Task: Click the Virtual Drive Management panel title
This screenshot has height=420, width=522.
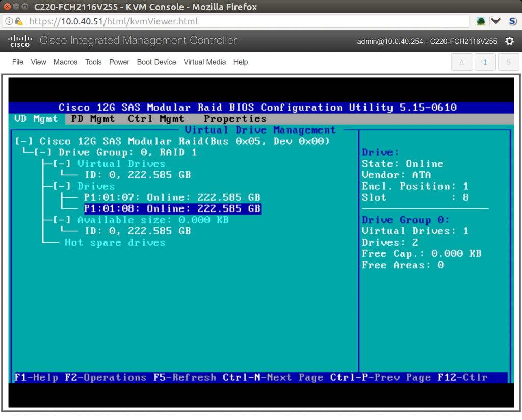Action: point(260,130)
